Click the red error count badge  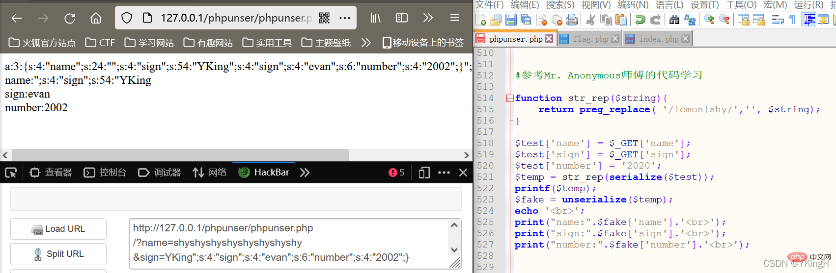pyautogui.click(x=396, y=173)
